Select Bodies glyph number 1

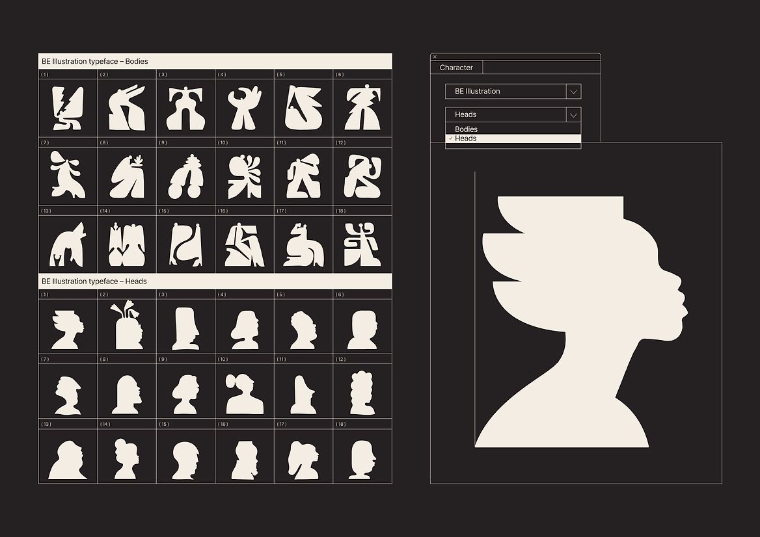(68, 108)
